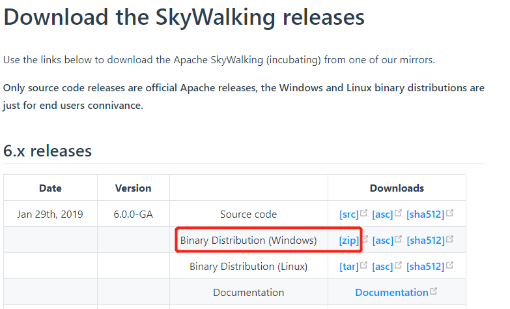
Task: Download the Windows binary [zip] file
Action: click(x=349, y=241)
